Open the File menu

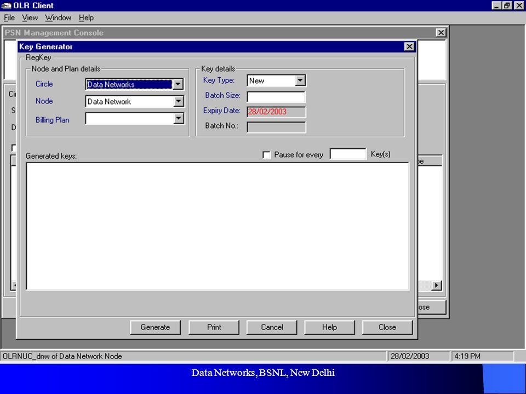coord(9,18)
